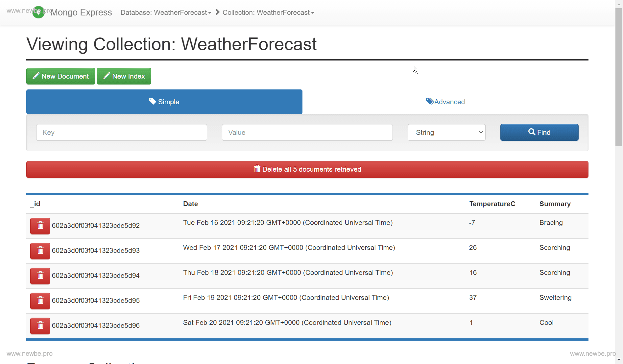
Task: Open the String type selector
Action: [x=446, y=133]
